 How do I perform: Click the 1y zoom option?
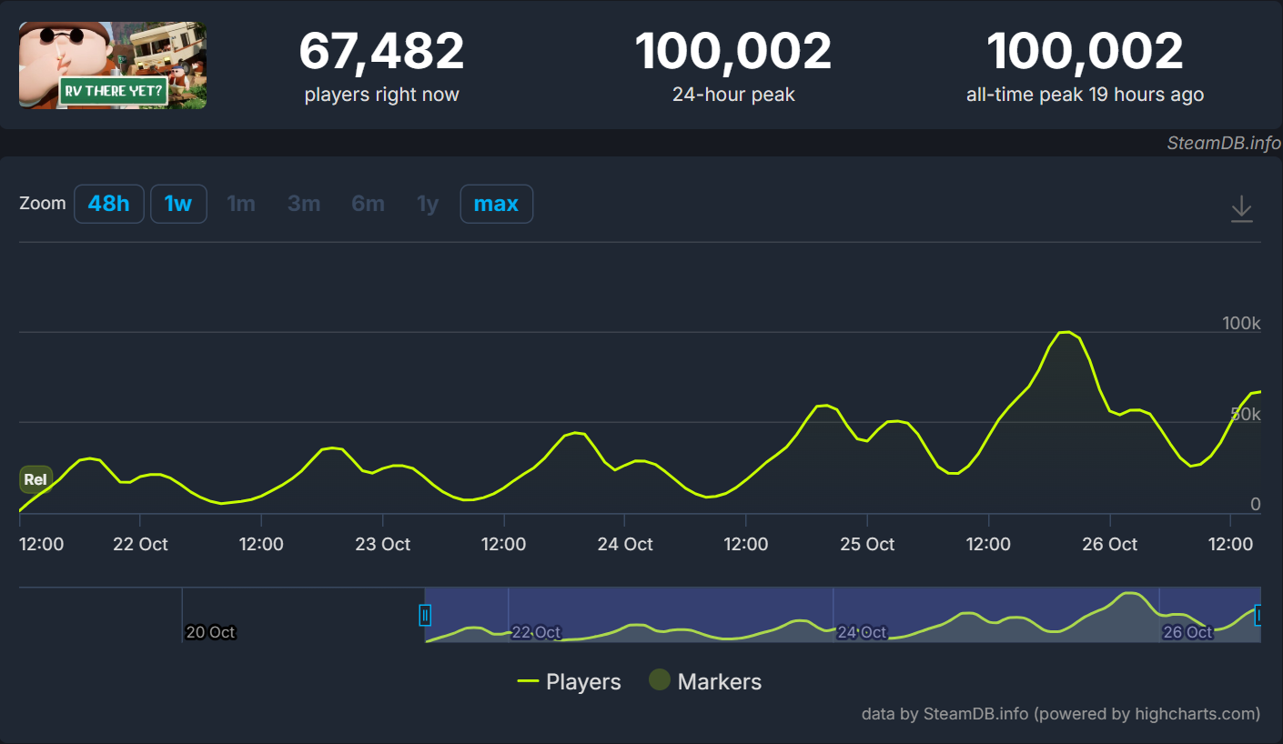pos(428,204)
